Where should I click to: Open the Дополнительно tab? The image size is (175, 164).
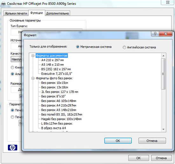pos(58,13)
